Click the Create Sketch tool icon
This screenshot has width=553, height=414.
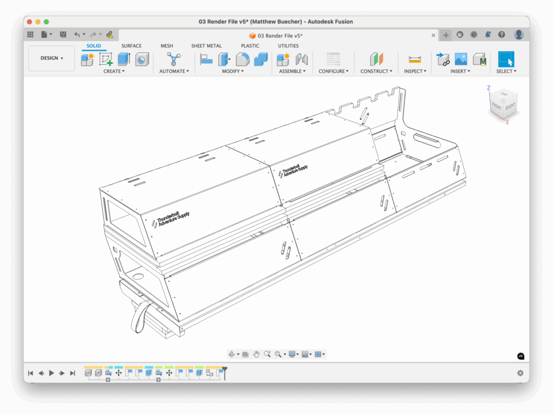tap(106, 59)
